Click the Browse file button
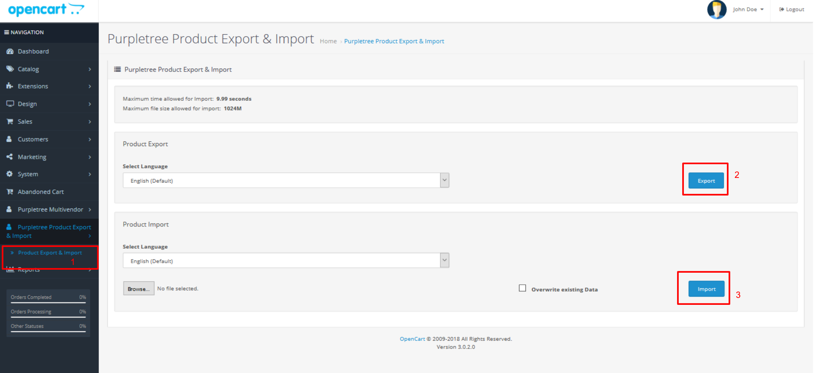817x373 pixels. coord(139,289)
